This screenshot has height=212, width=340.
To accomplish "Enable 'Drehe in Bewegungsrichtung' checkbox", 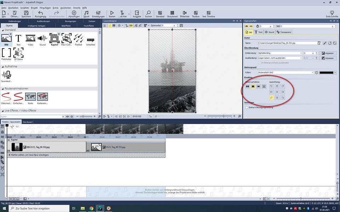I will click(246, 107).
